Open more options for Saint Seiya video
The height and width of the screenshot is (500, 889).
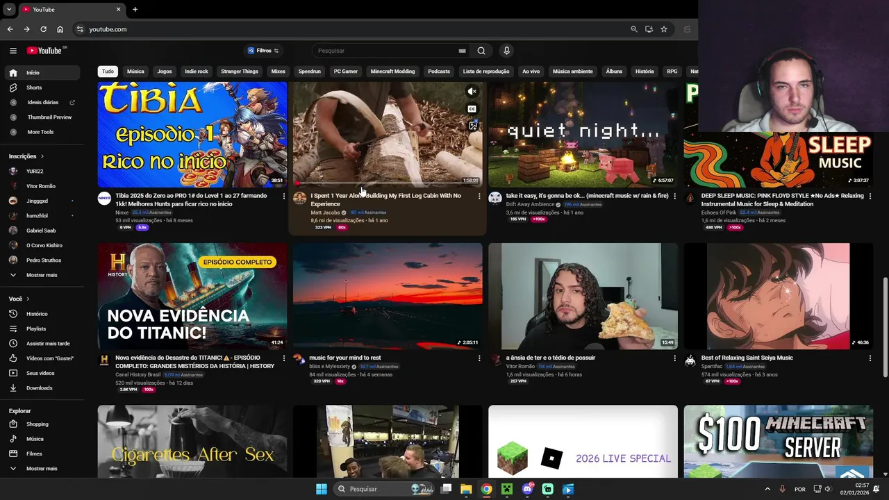pos(870,358)
